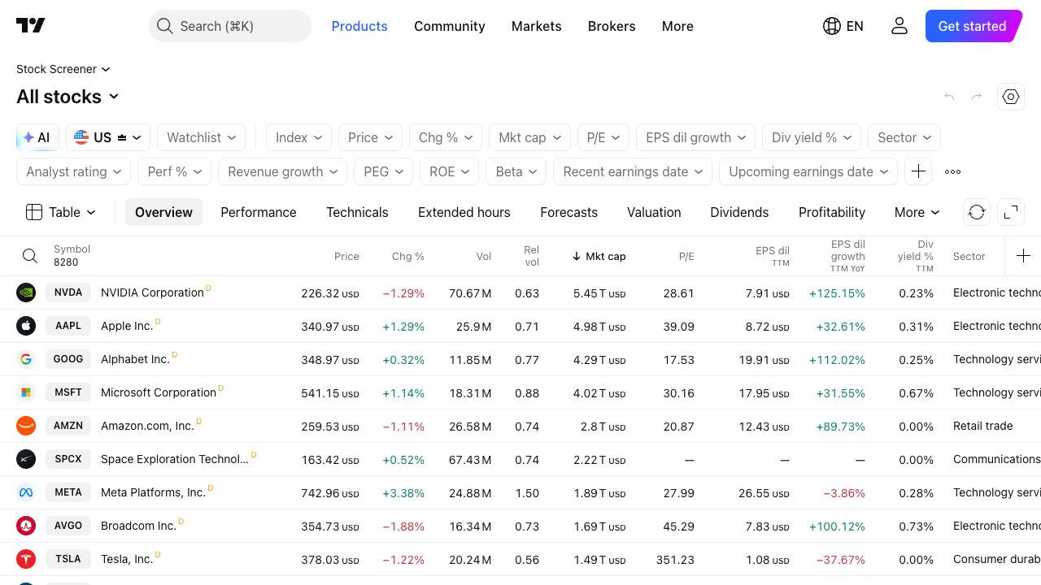Expand the All stocks screen selector

click(x=68, y=97)
